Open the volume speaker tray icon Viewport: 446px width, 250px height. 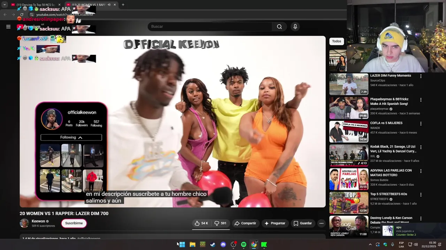click(416, 244)
